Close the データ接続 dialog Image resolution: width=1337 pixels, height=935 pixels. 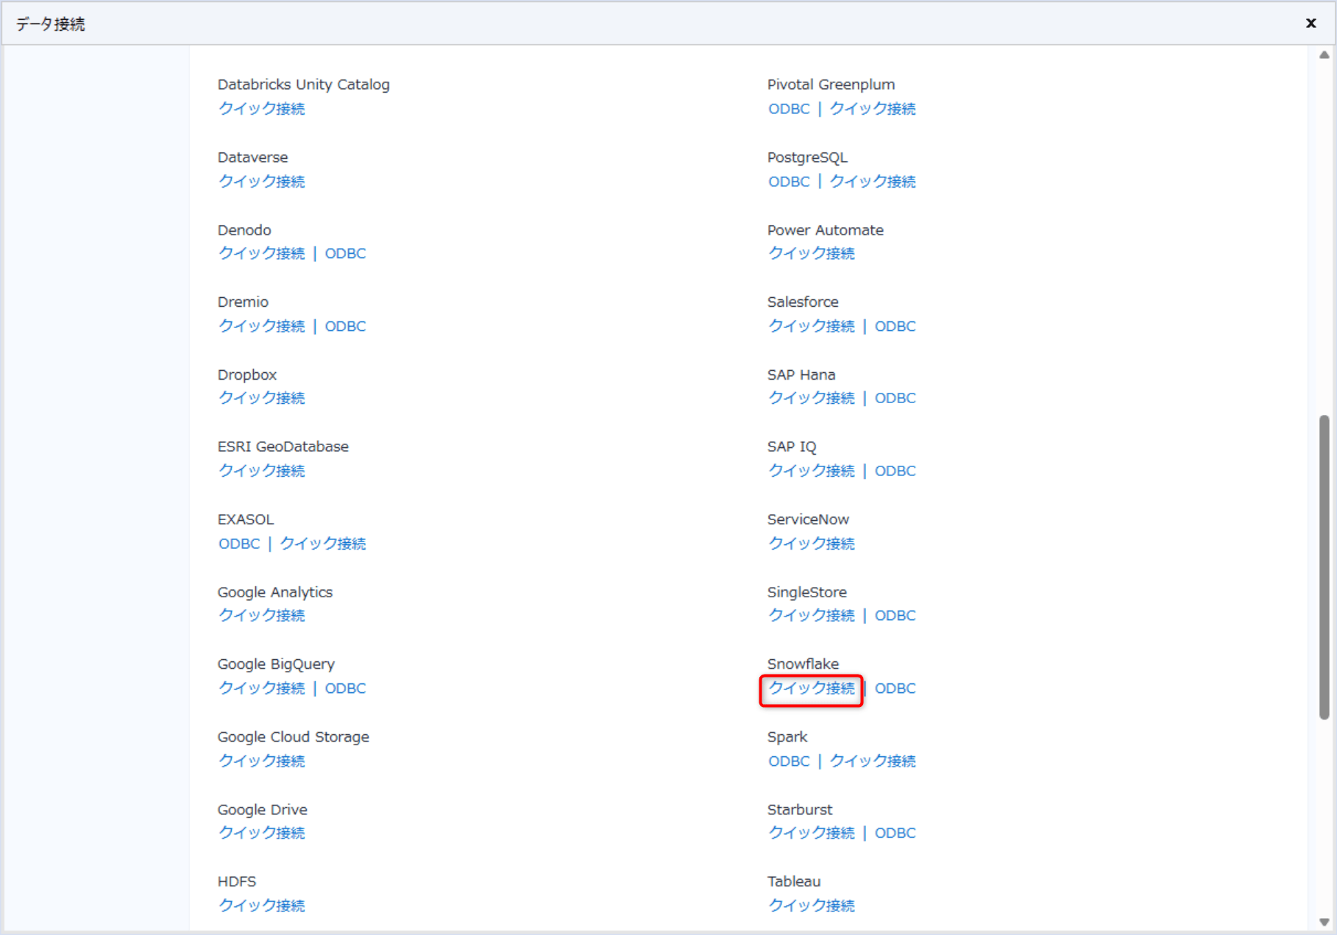1311,23
